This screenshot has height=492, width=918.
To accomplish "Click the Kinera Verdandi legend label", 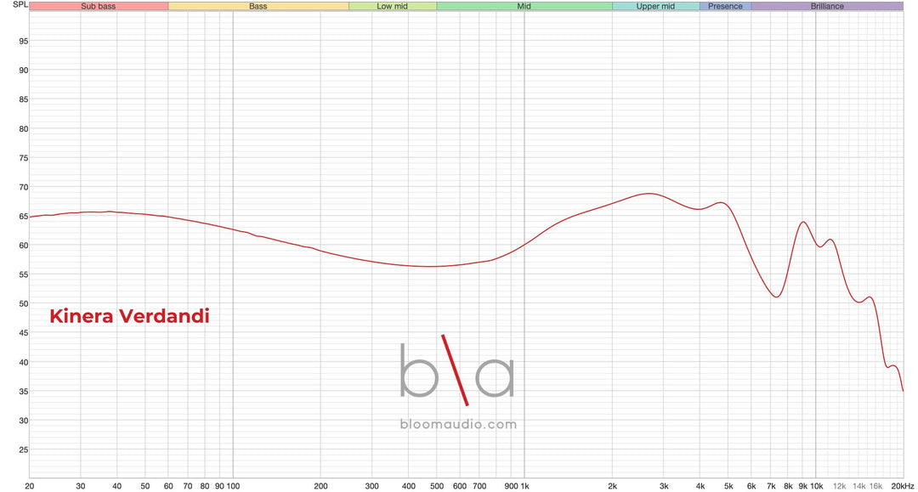I will coord(129,316).
